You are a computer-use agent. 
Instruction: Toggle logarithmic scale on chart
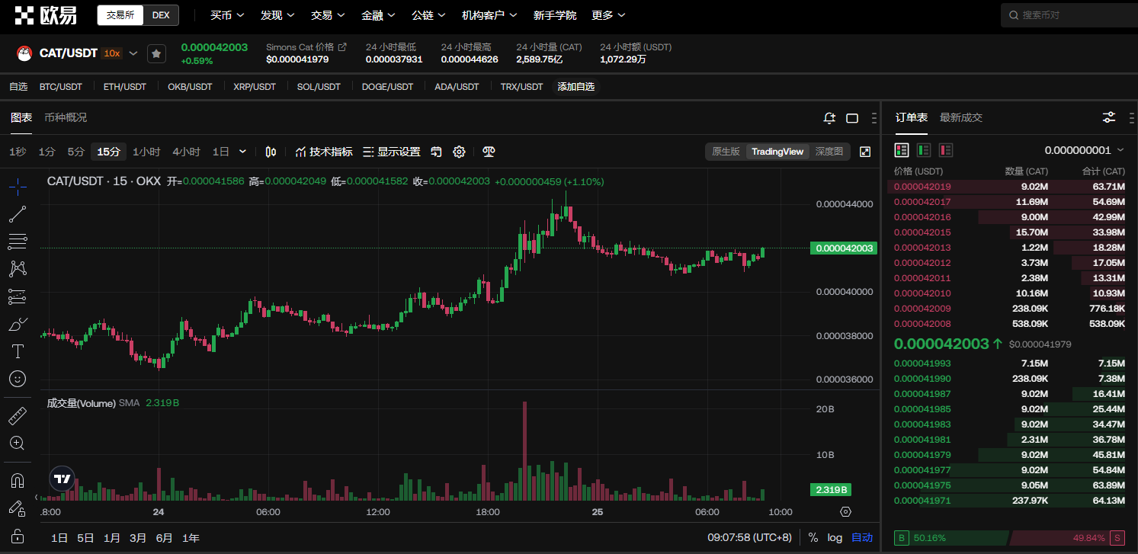(x=835, y=538)
